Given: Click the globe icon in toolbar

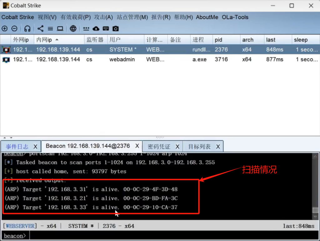Looking at the screenshot, I should coord(73,28).
